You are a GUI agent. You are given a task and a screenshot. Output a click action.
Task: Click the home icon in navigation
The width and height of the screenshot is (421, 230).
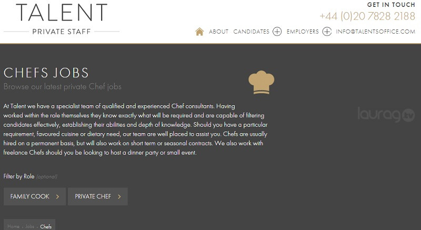199,32
